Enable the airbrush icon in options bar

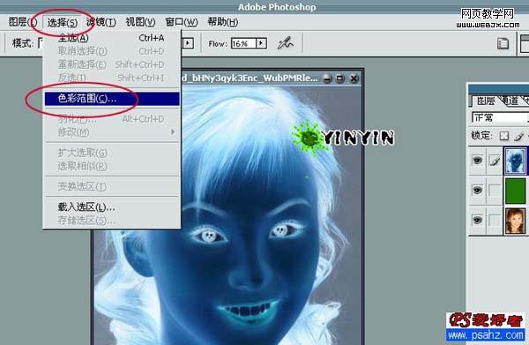[286, 43]
